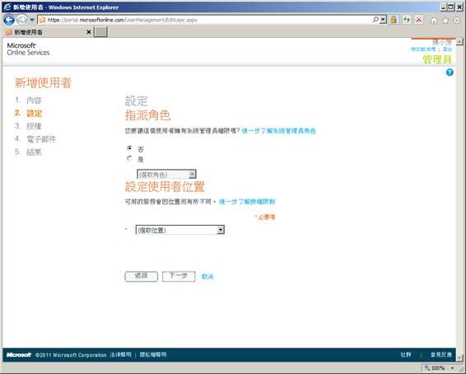Open the 選取位置 location dropdown

coord(179,230)
